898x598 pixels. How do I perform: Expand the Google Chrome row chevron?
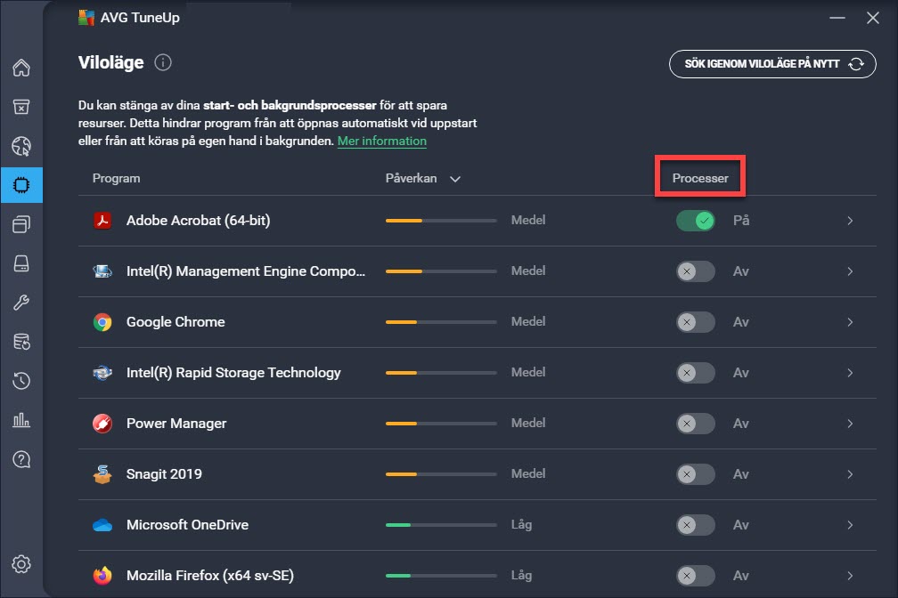[x=850, y=322]
